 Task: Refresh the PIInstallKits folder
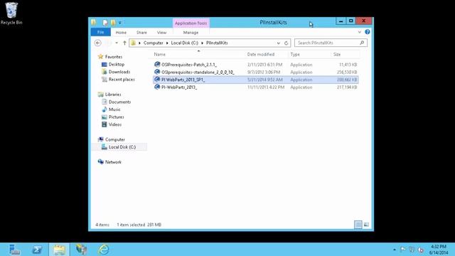286,43
